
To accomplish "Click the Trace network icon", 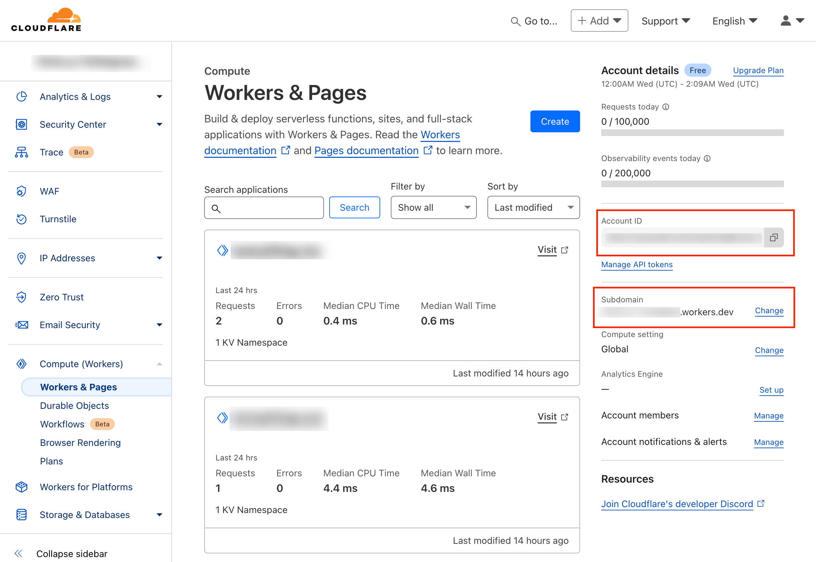I will point(22,152).
